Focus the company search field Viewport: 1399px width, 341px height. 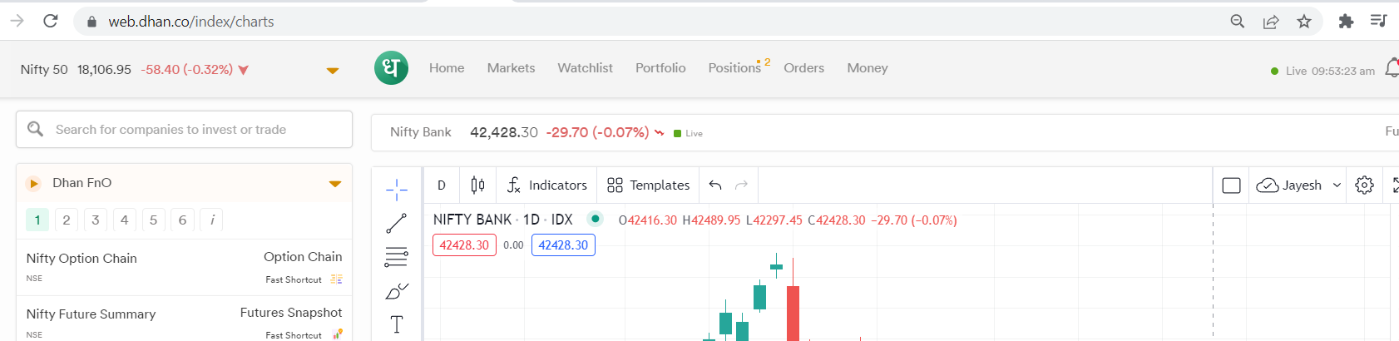tap(184, 130)
